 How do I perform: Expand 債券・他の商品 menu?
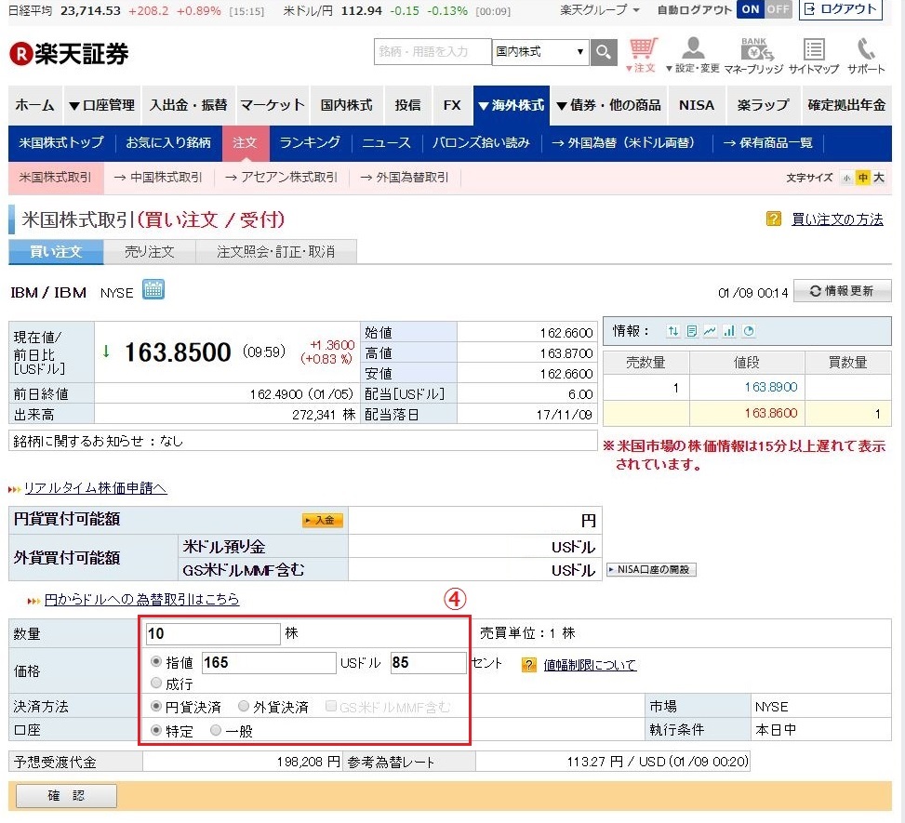(609, 105)
